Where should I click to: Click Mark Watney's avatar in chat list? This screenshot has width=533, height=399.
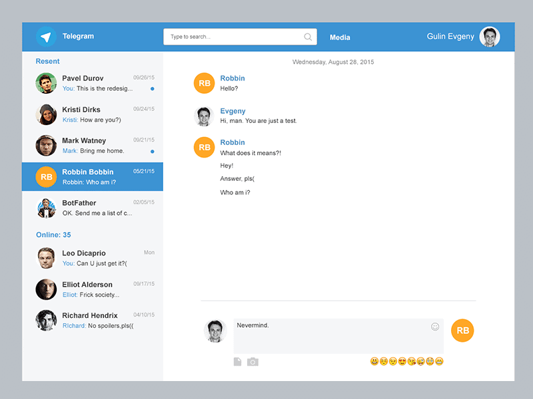click(x=46, y=146)
